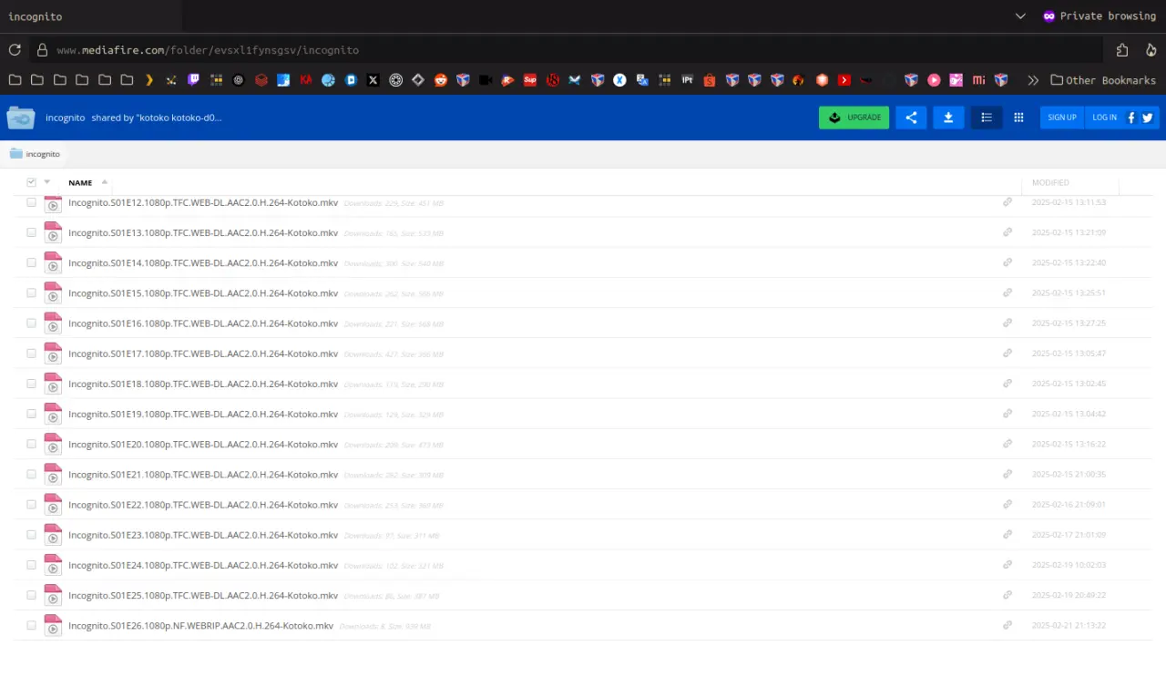Open the first bookmark folder icon in bar
Image resolution: width=1166 pixels, height=687 pixels.
coord(15,80)
